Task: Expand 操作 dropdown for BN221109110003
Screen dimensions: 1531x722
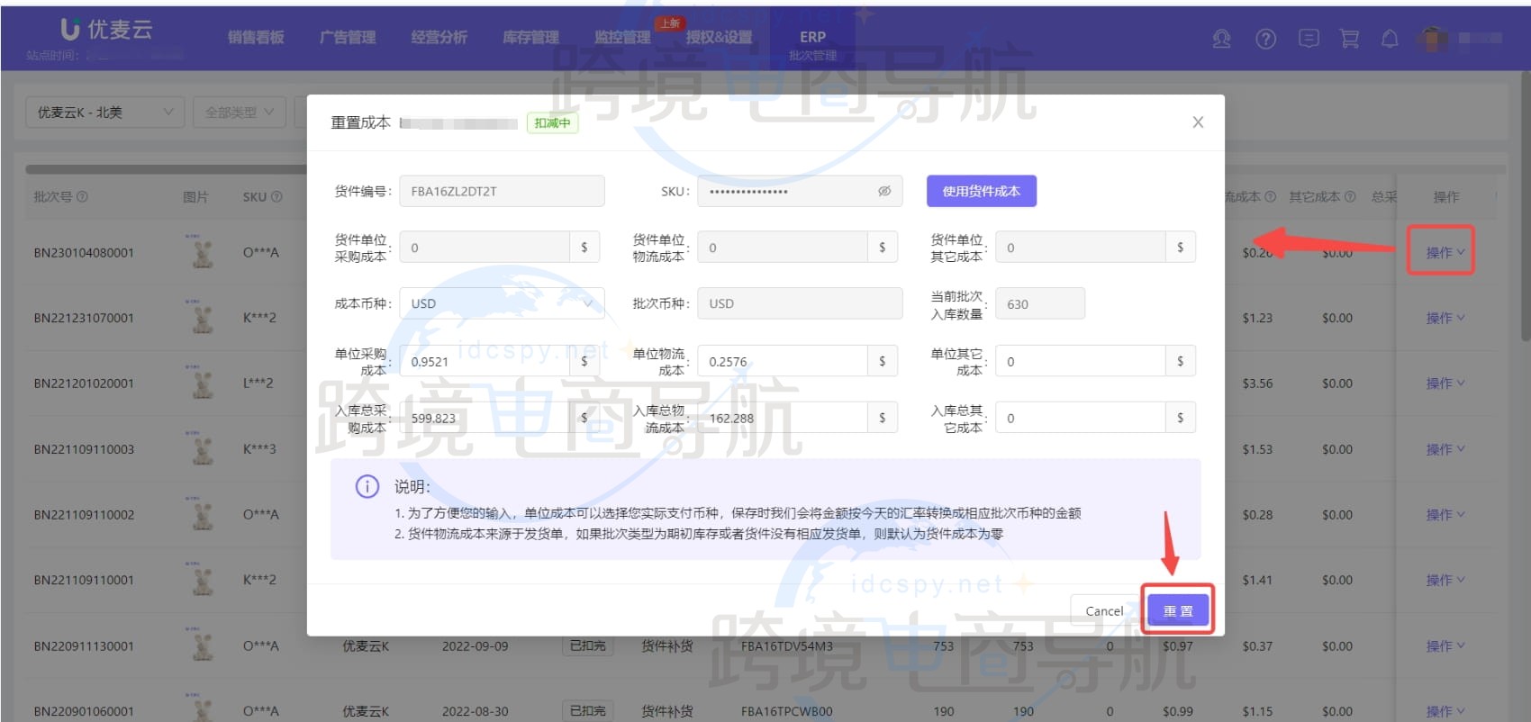Action: click(1445, 449)
